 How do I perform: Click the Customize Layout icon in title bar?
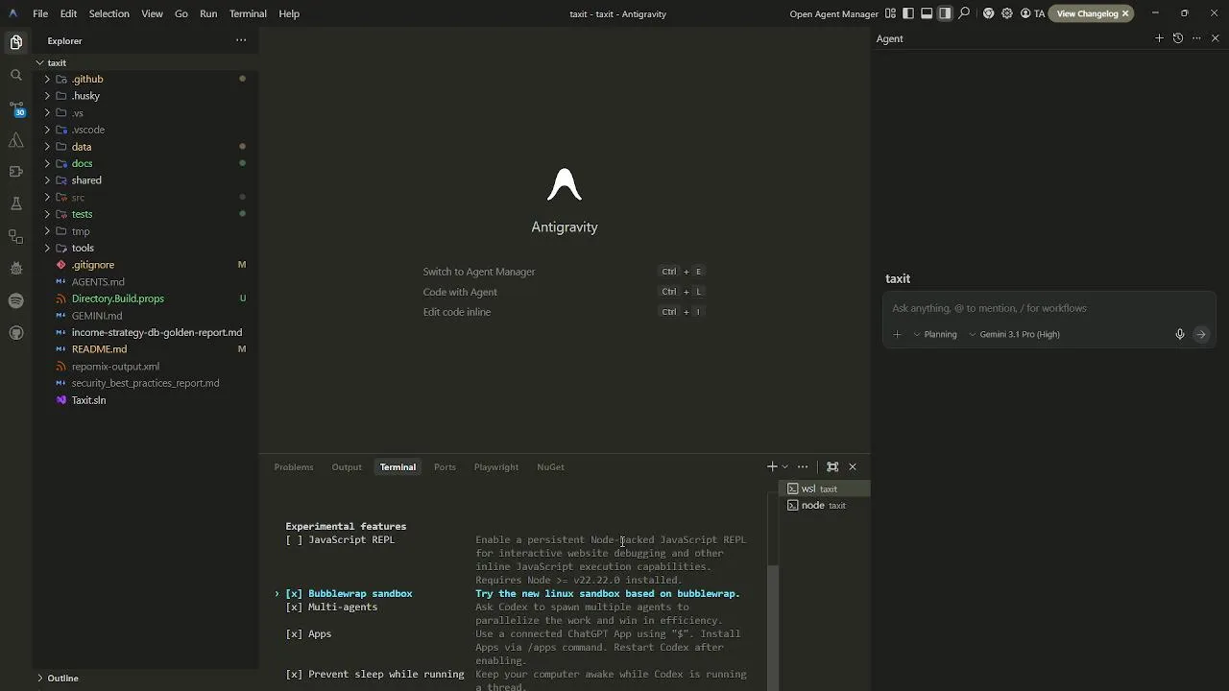[x=890, y=13]
